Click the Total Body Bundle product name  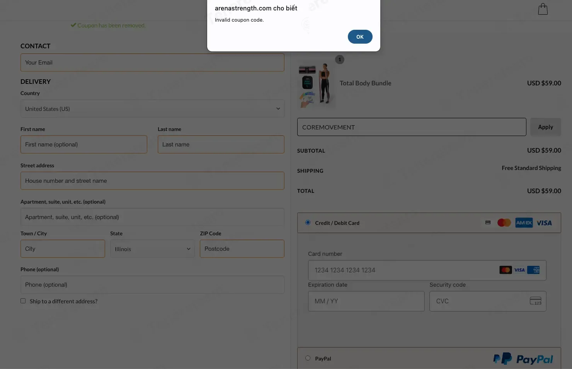pos(365,83)
